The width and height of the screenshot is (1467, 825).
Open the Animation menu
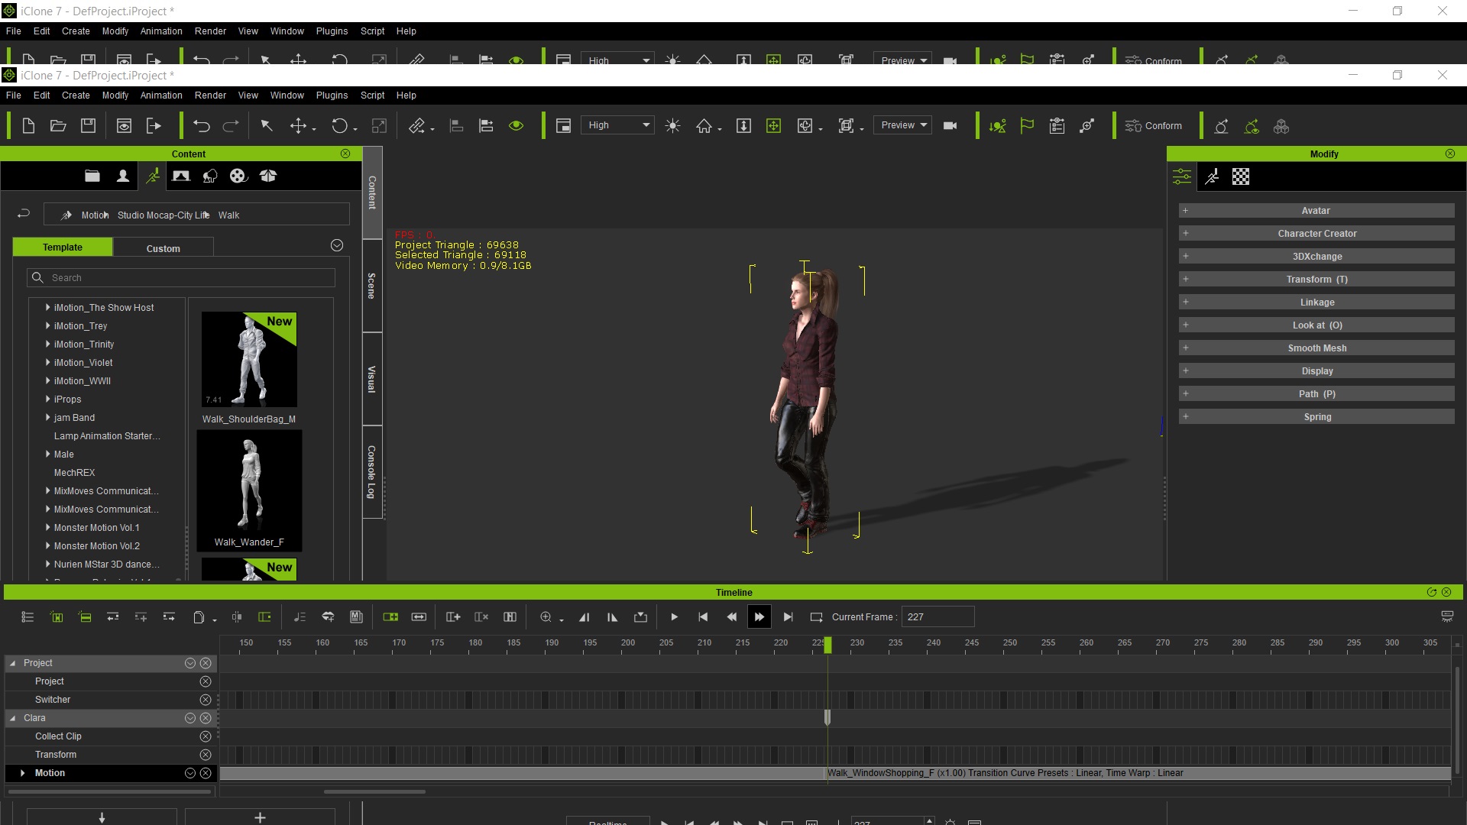[161, 95]
